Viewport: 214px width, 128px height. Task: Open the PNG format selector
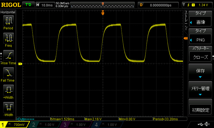pyautogui.click(x=200, y=40)
